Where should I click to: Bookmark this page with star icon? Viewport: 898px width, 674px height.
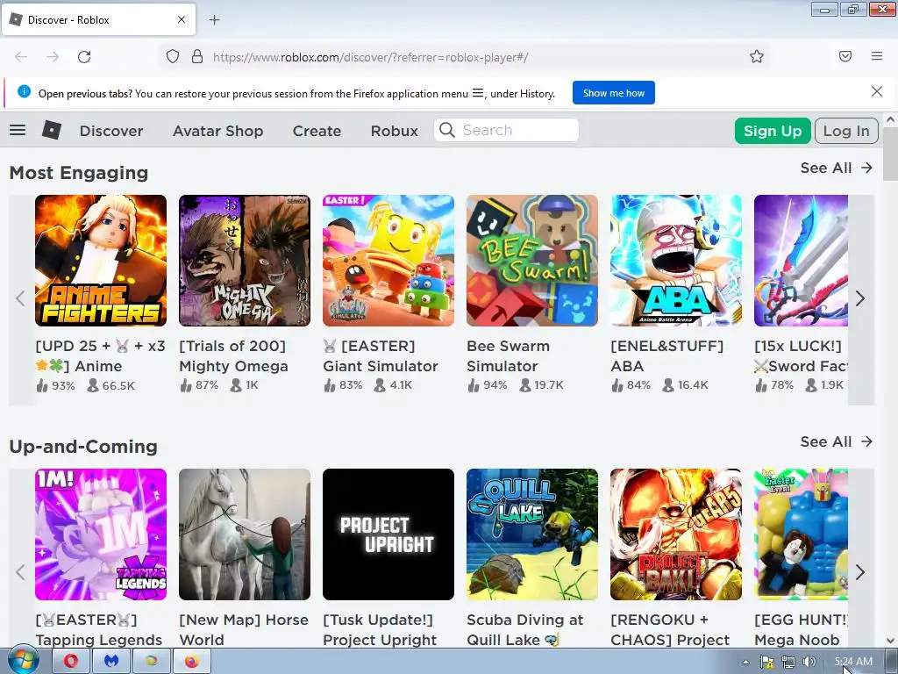757,56
